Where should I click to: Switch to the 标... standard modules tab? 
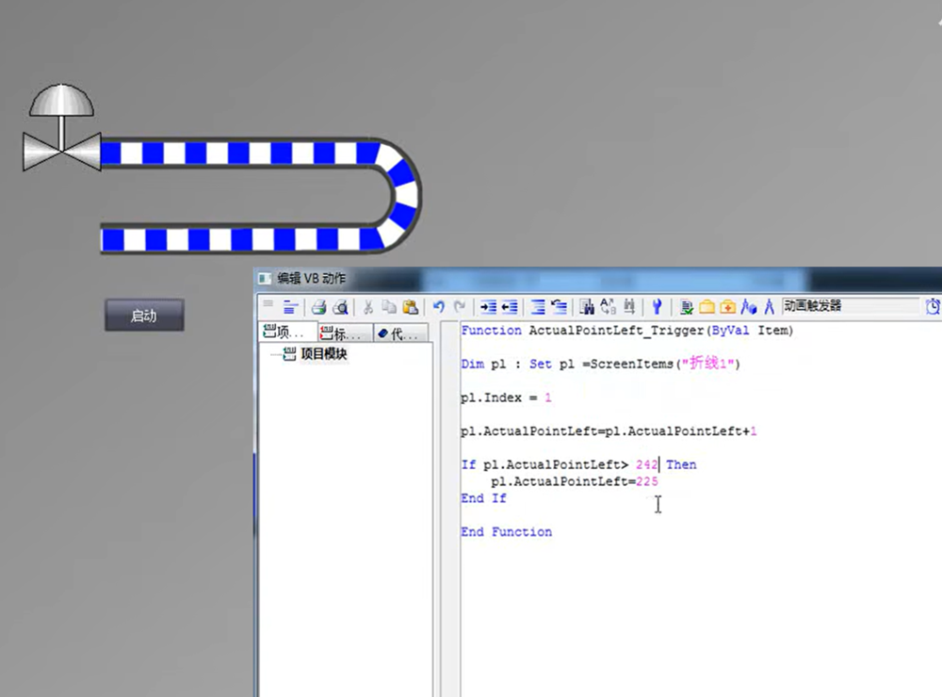[344, 332]
